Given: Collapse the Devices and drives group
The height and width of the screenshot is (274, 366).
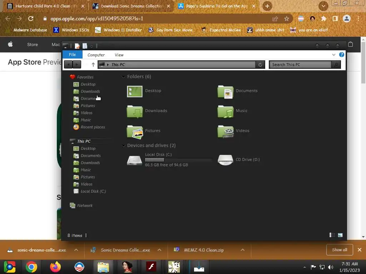Looking at the screenshot, I should tap(123, 146).
